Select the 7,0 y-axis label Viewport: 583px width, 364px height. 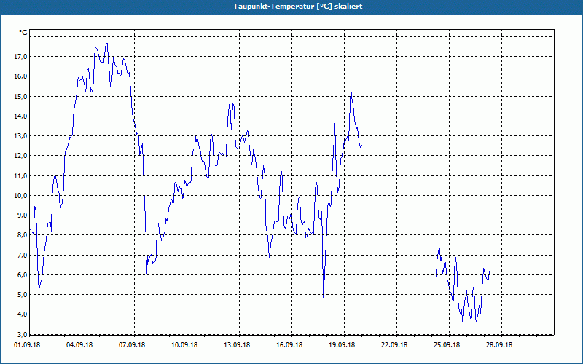(22, 256)
